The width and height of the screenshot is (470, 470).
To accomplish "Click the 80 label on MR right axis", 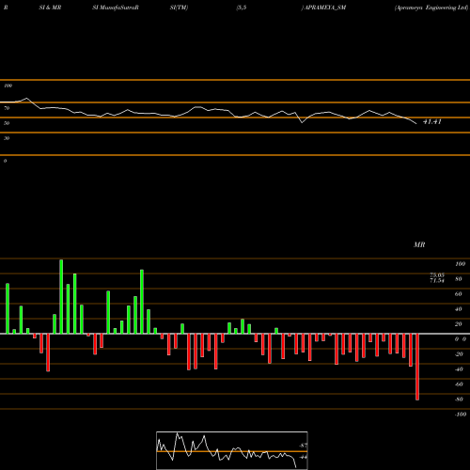I will coord(459,279).
